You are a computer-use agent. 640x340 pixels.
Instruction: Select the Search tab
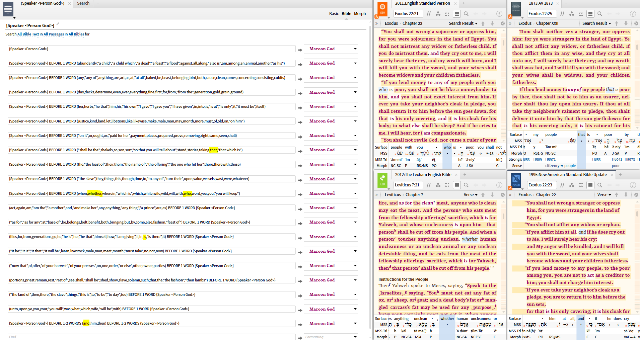[x=83, y=3]
